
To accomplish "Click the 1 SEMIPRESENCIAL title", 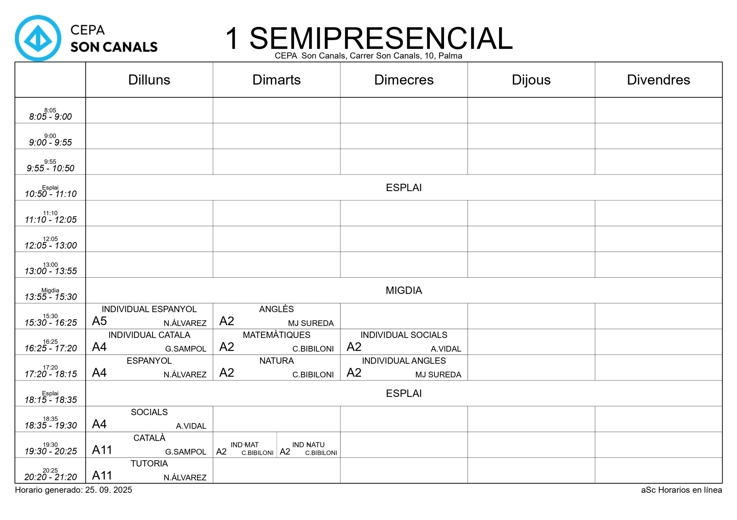I will [368, 38].
